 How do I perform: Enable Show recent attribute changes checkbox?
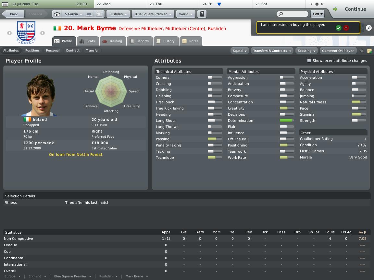pos(309,61)
